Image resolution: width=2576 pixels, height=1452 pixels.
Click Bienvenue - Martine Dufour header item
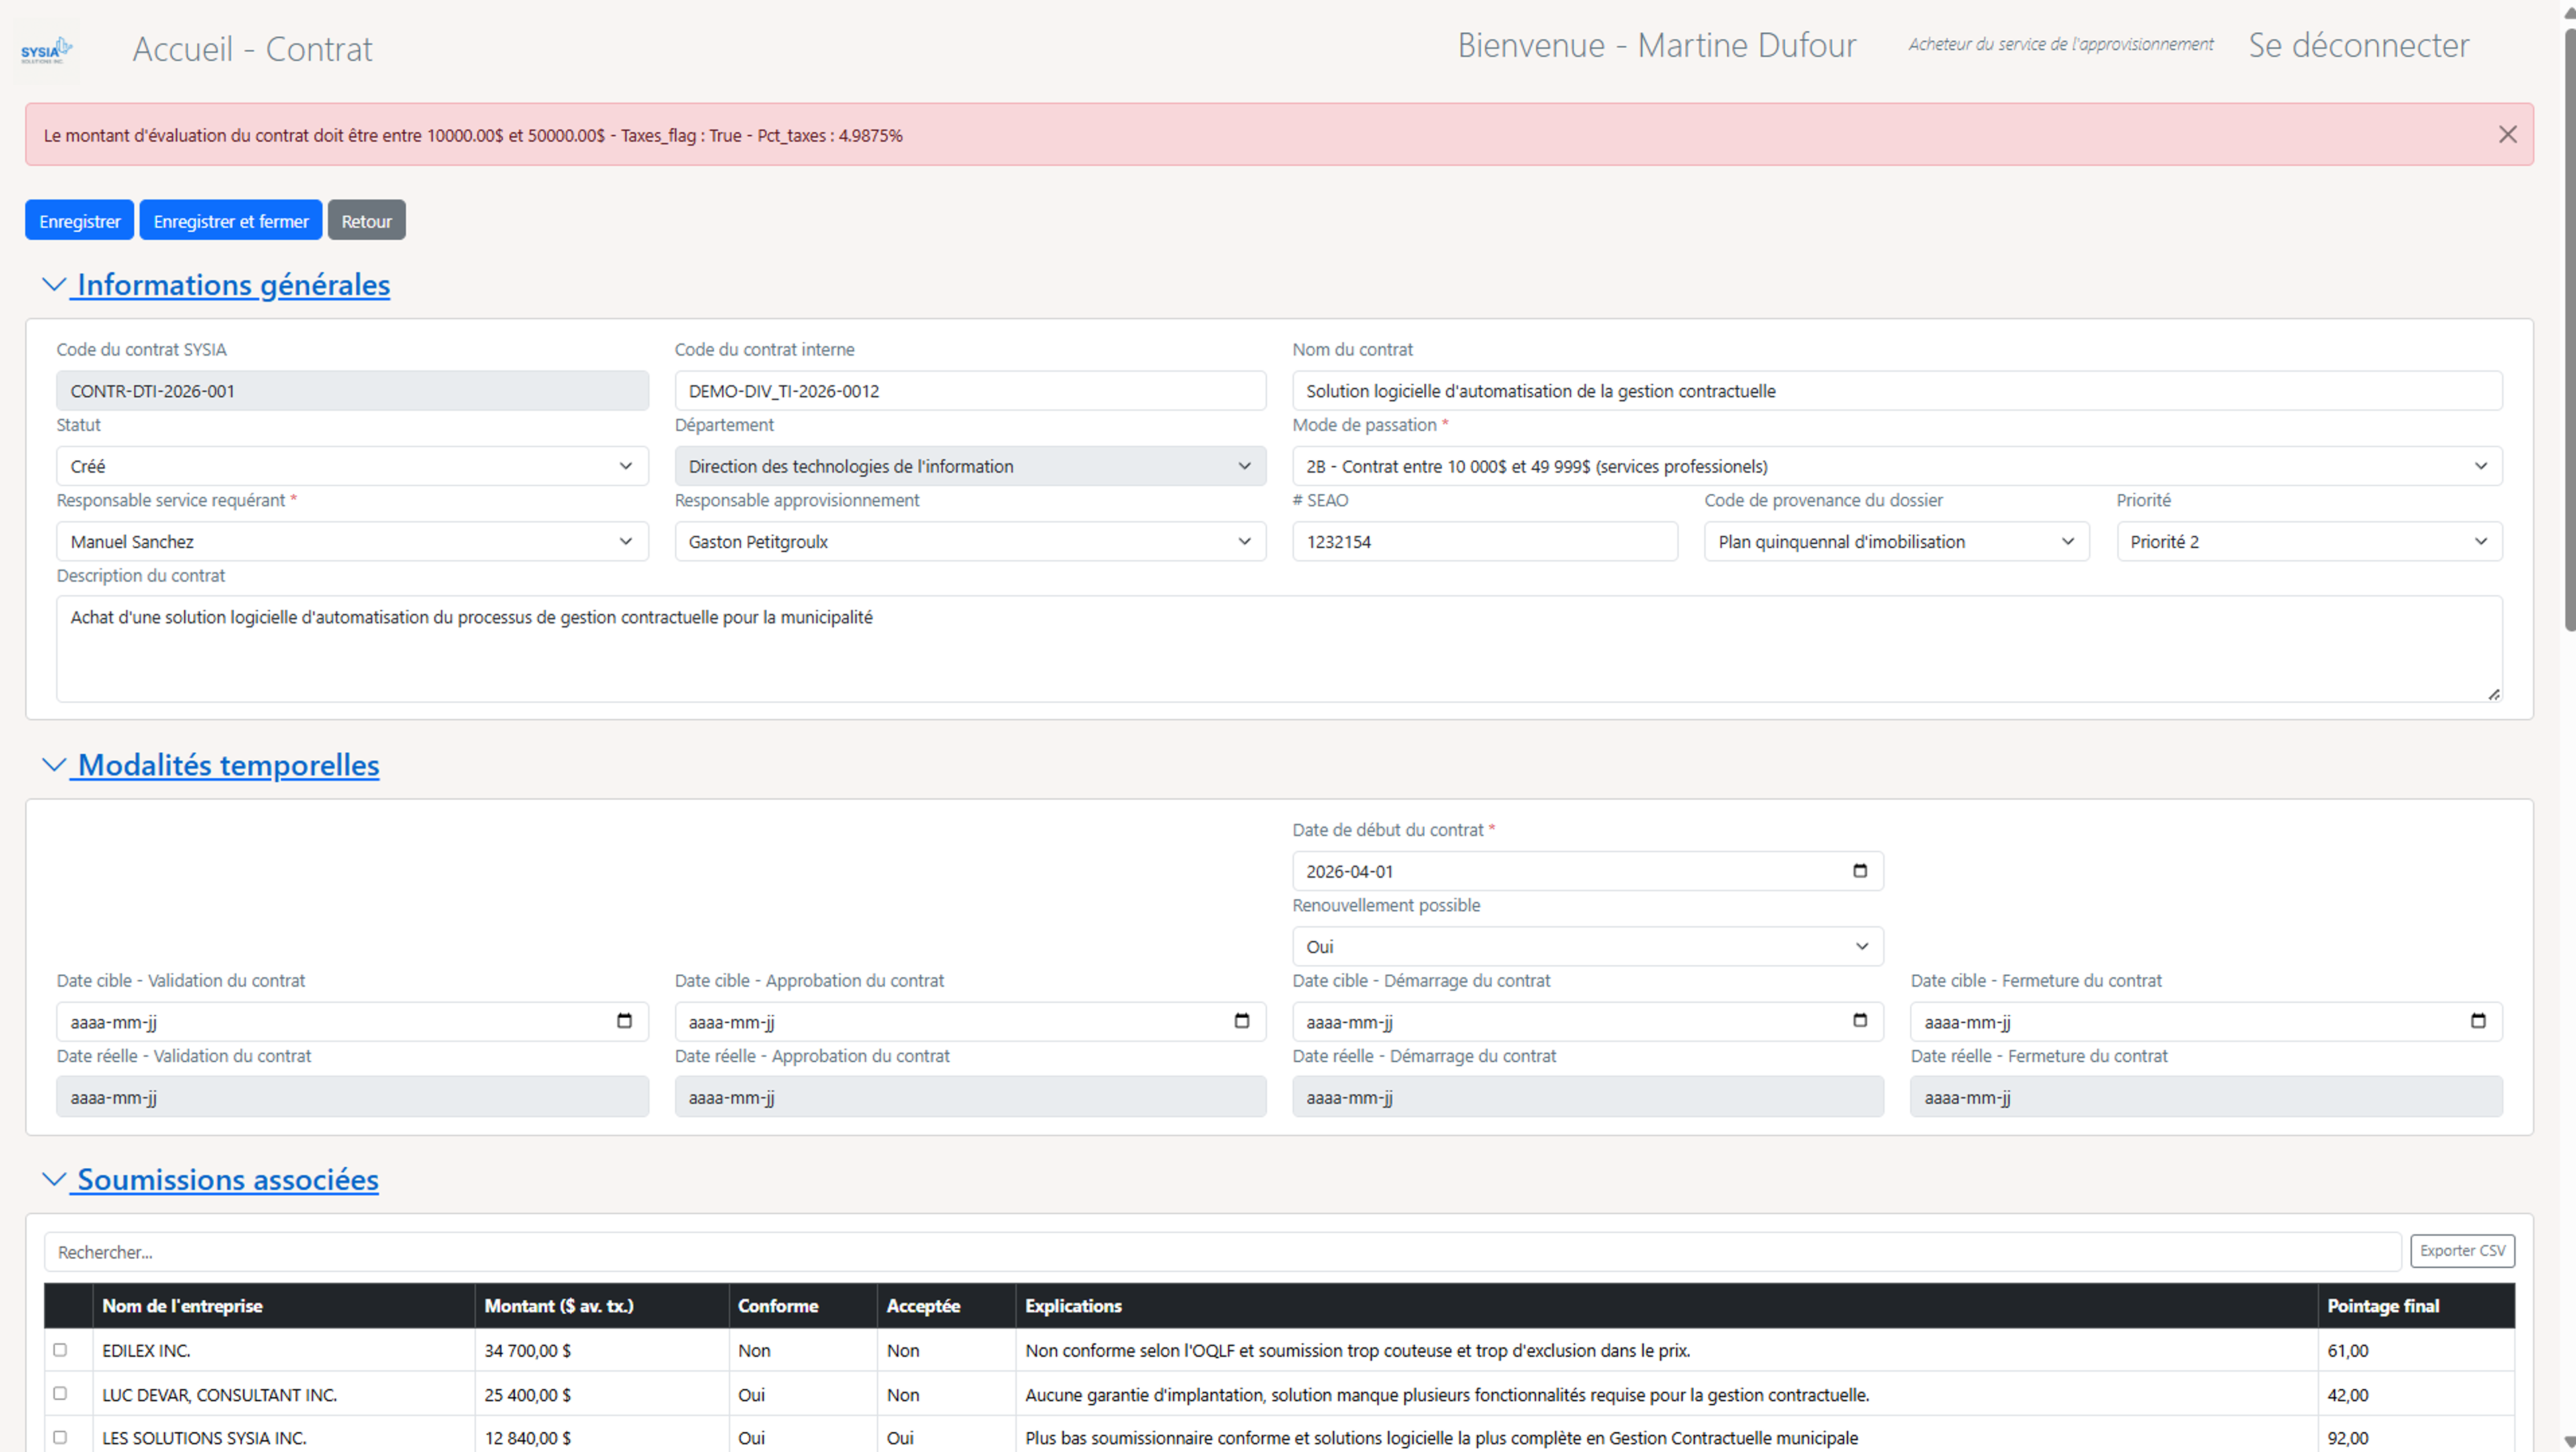click(x=1656, y=45)
